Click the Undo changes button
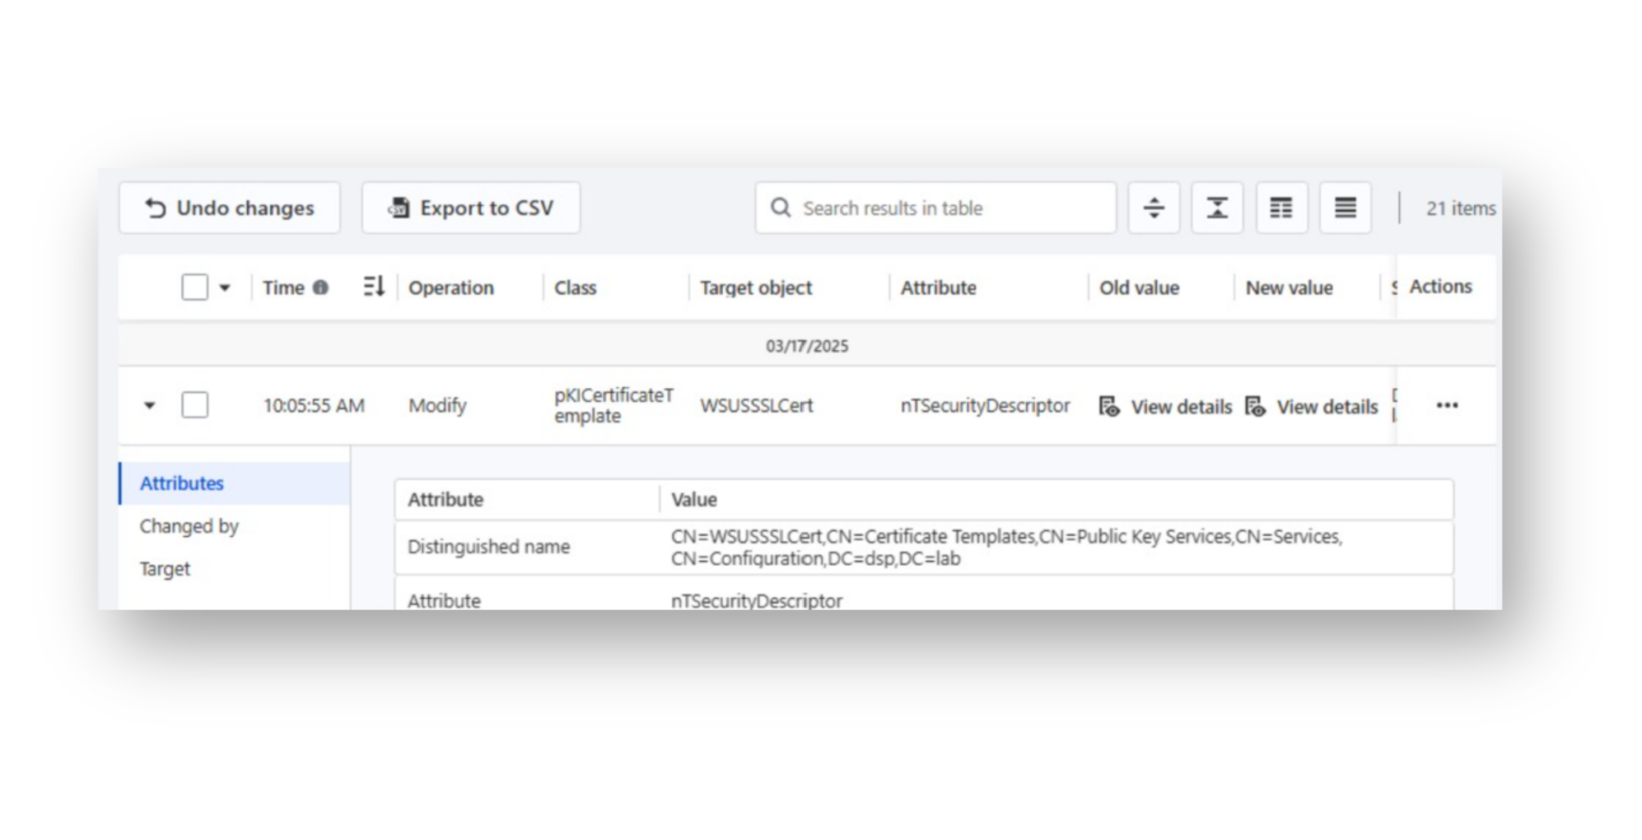This screenshot has height=840, width=1642. [x=229, y=208]
